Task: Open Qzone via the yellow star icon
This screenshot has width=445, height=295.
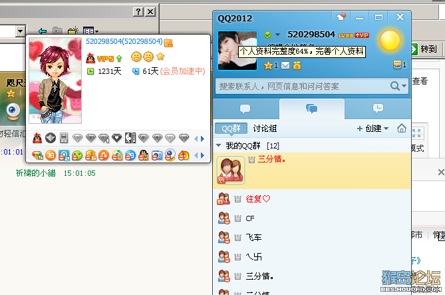Action: click(x=268, y=66)
